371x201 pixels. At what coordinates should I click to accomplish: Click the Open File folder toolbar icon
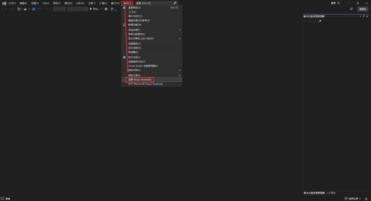point(25,9)
